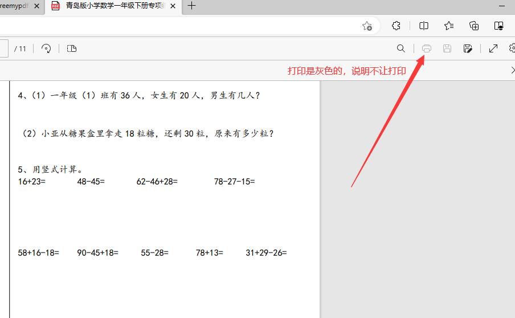This screenshot has height=318, width=515.
Task: Open the favorites list icon
Action: [449, 26]
